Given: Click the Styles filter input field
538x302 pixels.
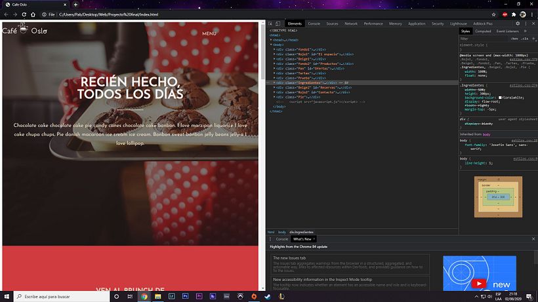Looking at the screenshot, I should point(484,39).
